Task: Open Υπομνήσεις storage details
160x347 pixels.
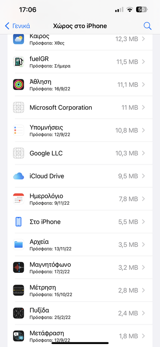Action: (80, 130)
